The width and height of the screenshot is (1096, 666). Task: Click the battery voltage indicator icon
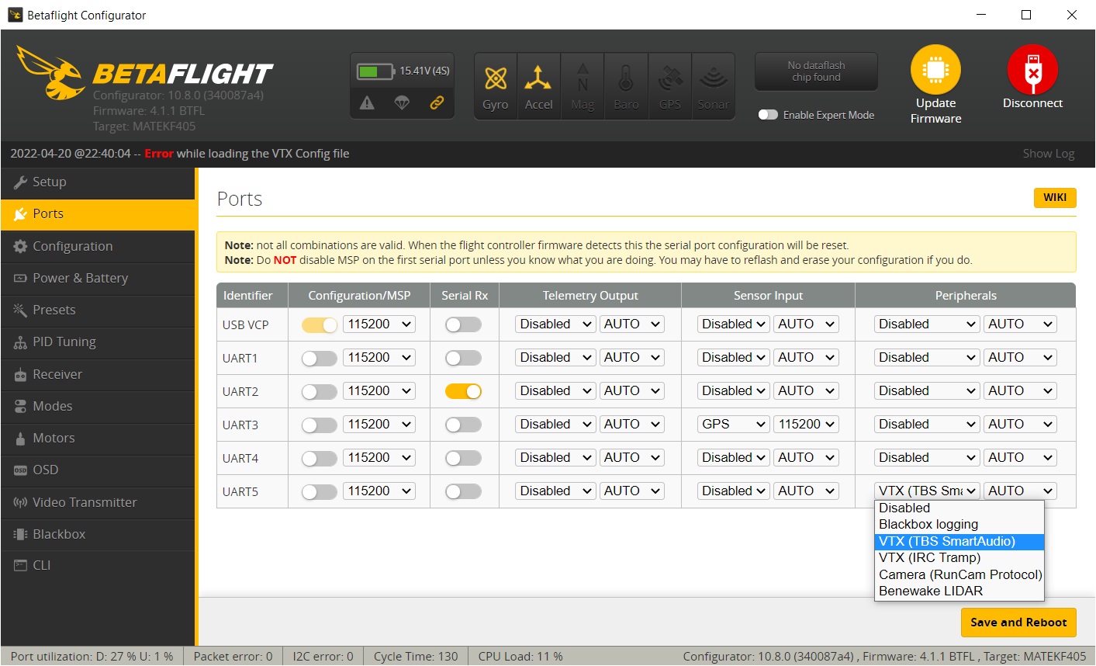376,71
